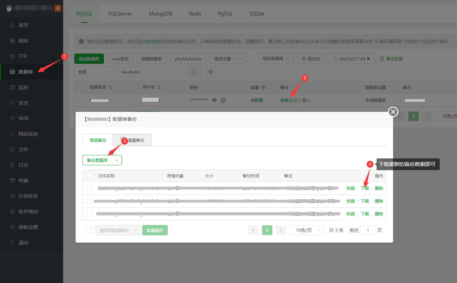This screenshot has height=283, width=457.
Task: Open the 10条/页 dropdown in dialog
Action: pos(307,230)
